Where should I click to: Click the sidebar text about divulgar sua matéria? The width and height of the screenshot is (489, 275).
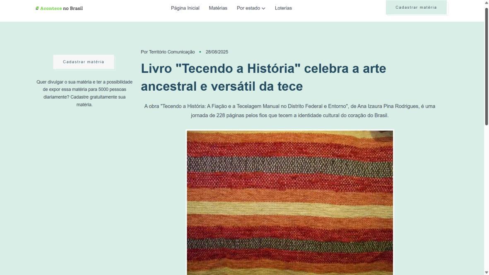[84, 93]
